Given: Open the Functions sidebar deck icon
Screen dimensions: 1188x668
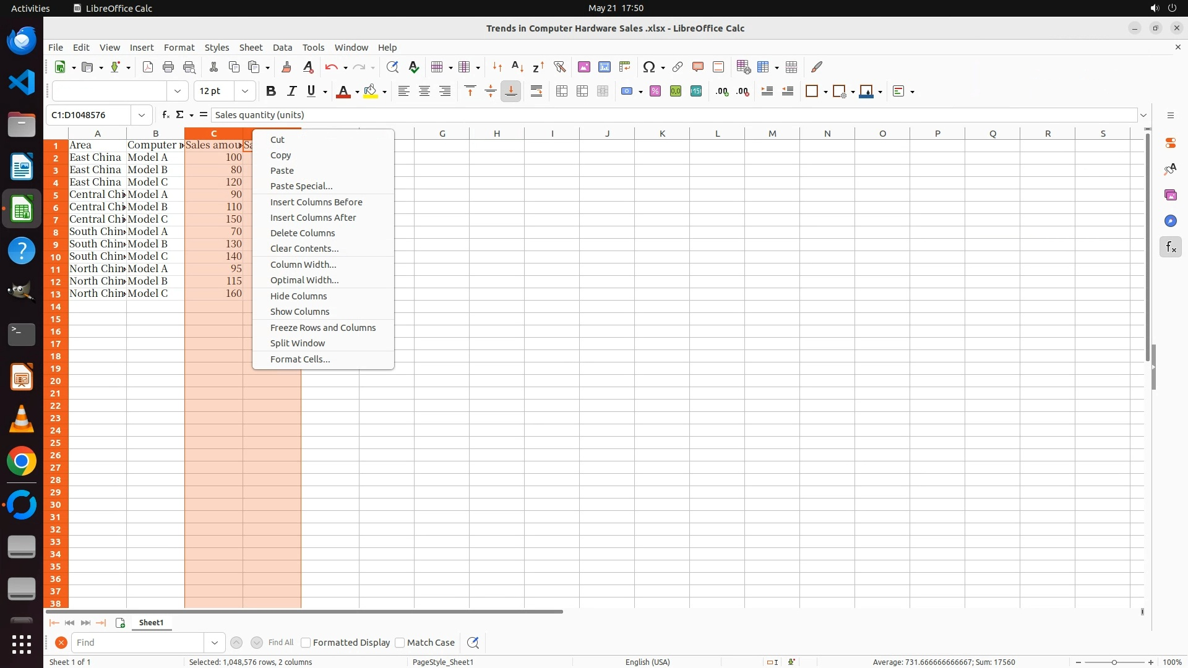Looking at the screenshot, I should point(1170,247).
